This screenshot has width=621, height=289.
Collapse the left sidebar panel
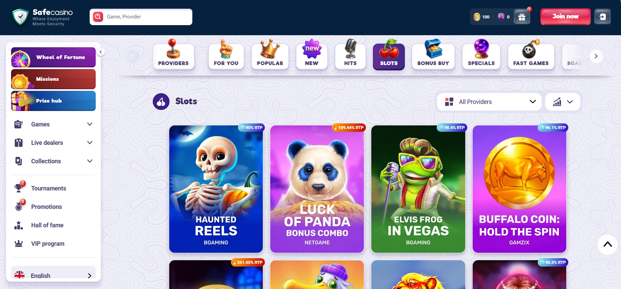pos(100,52)
